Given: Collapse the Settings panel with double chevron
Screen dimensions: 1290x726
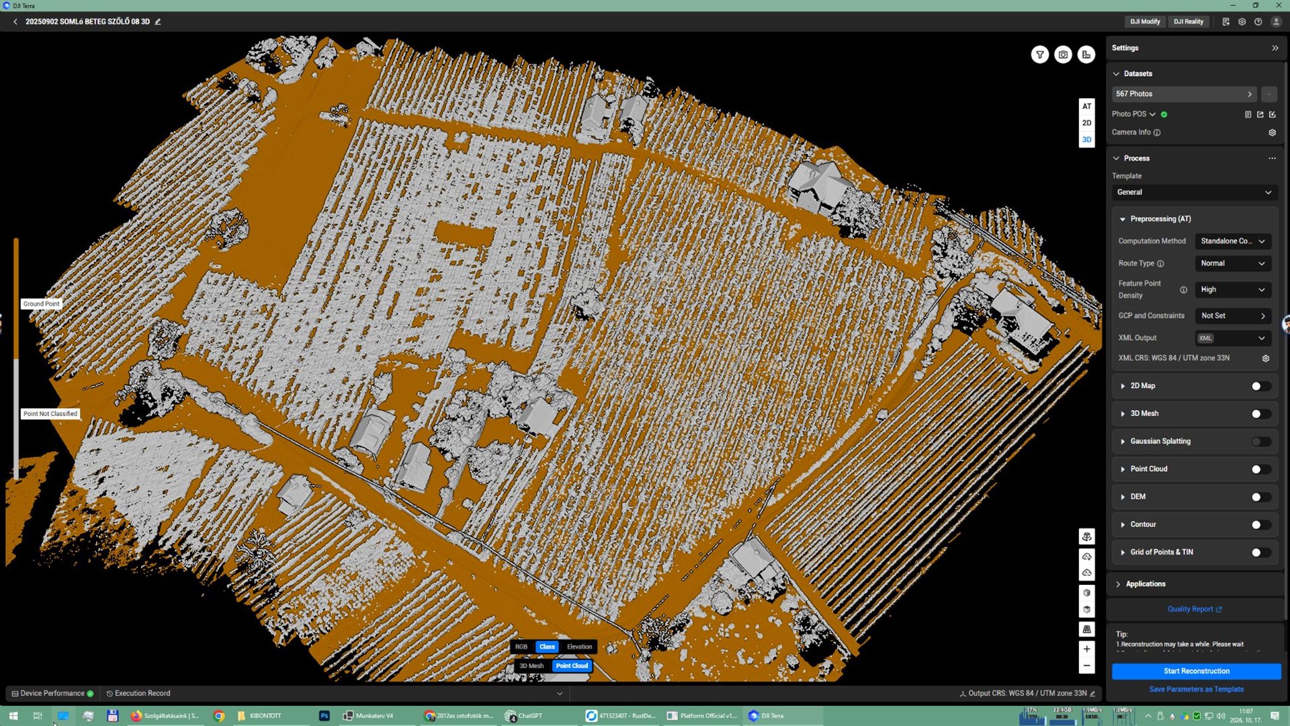Looking at the screenshot, I should tap(1275, 48).
